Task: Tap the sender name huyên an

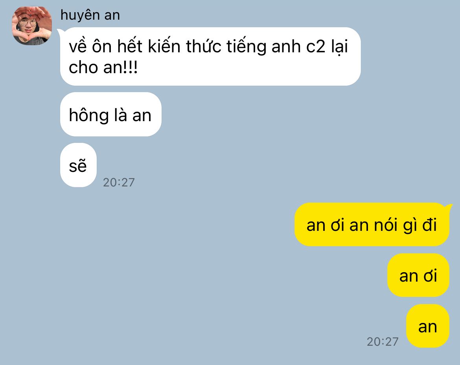Action: [x=90, y=15]
